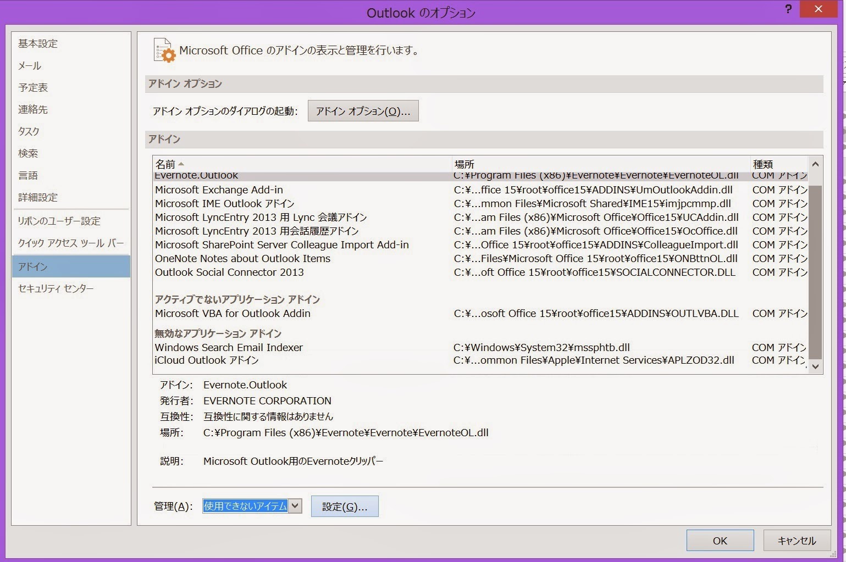Select Microsoft IME Outlook アドイン row
Viewport: 846px width, 562px height.
(x=480, y=204)
